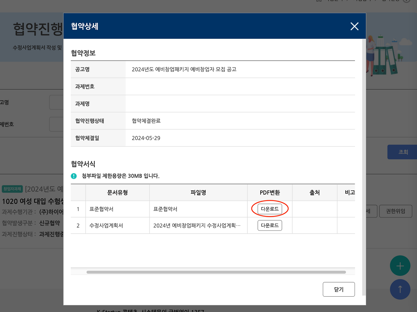Click the blue info icon beside the 30MB notice

[x=74, y=176]
